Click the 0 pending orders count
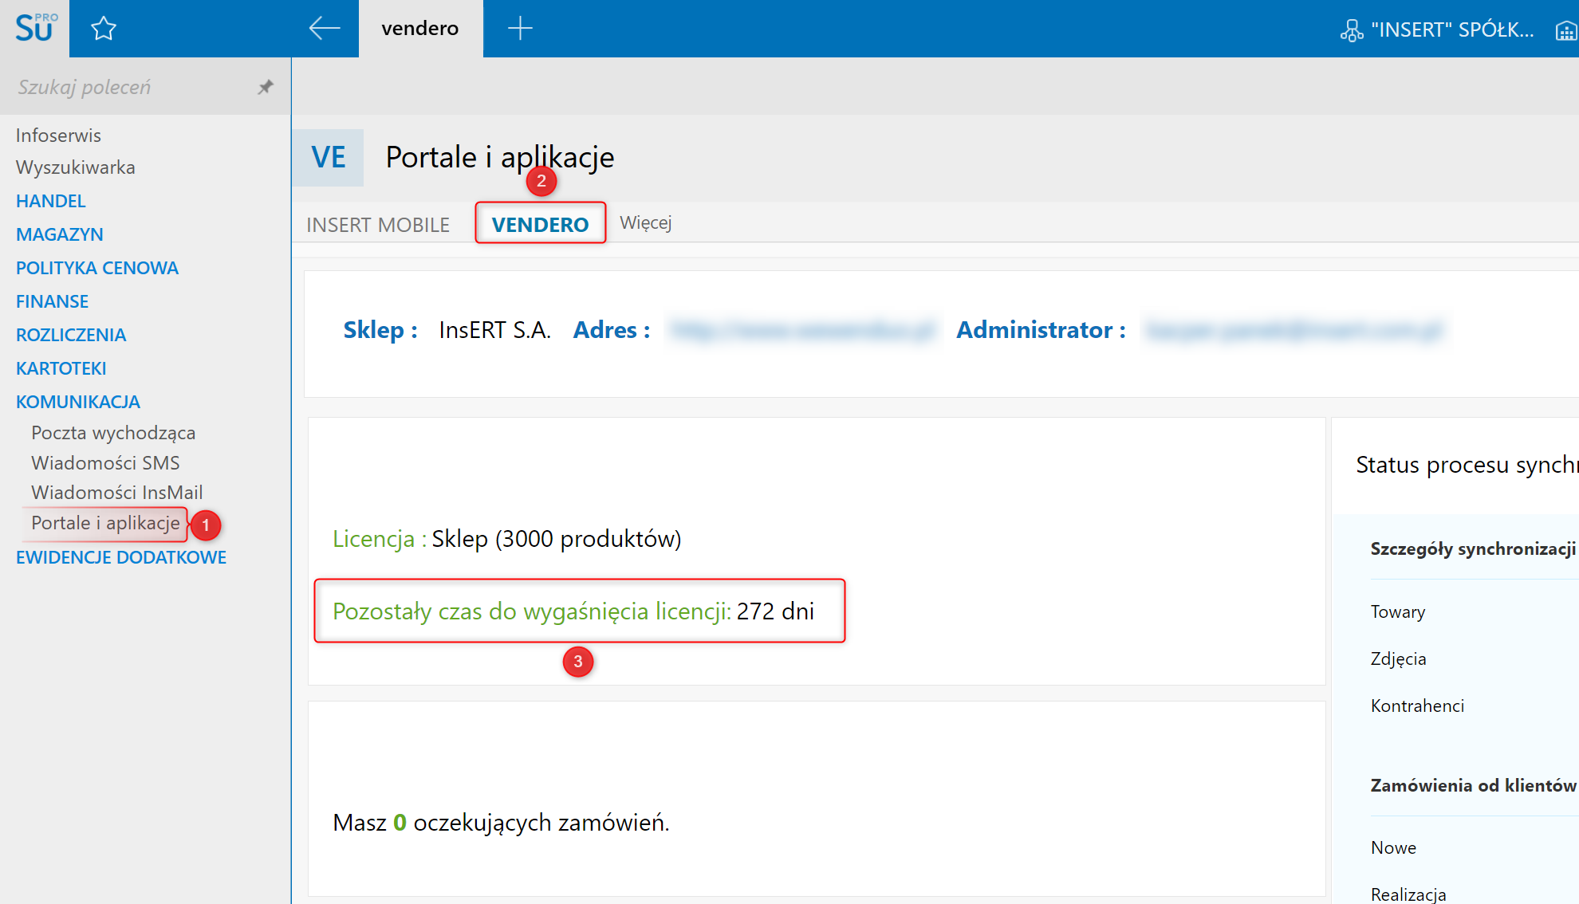1579x904 pixels. (x=400, y=823)
